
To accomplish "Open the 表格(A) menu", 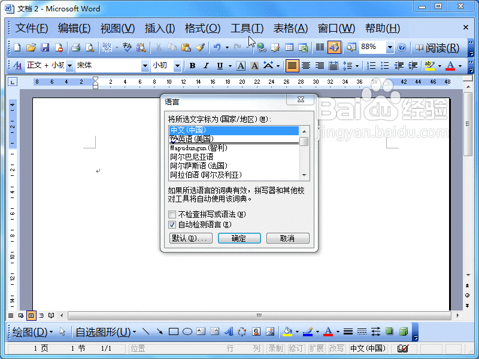I will click(x=290, y=28).
